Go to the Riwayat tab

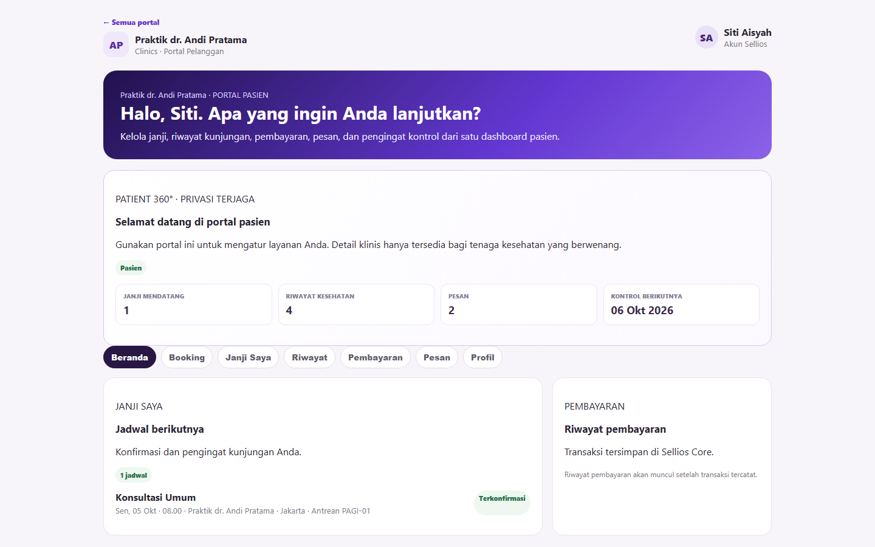coord(309,357)
